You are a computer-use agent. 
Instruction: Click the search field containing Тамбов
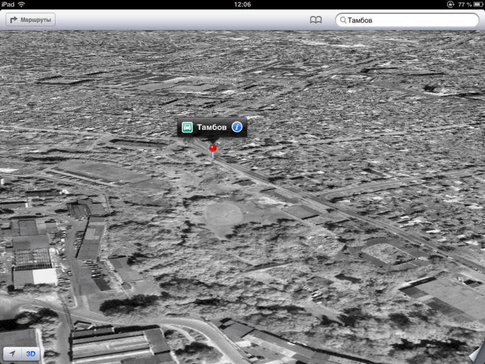tap(407, 20)
